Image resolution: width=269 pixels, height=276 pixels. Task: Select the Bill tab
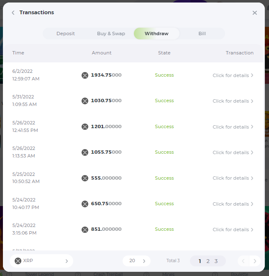click(202, 34)
